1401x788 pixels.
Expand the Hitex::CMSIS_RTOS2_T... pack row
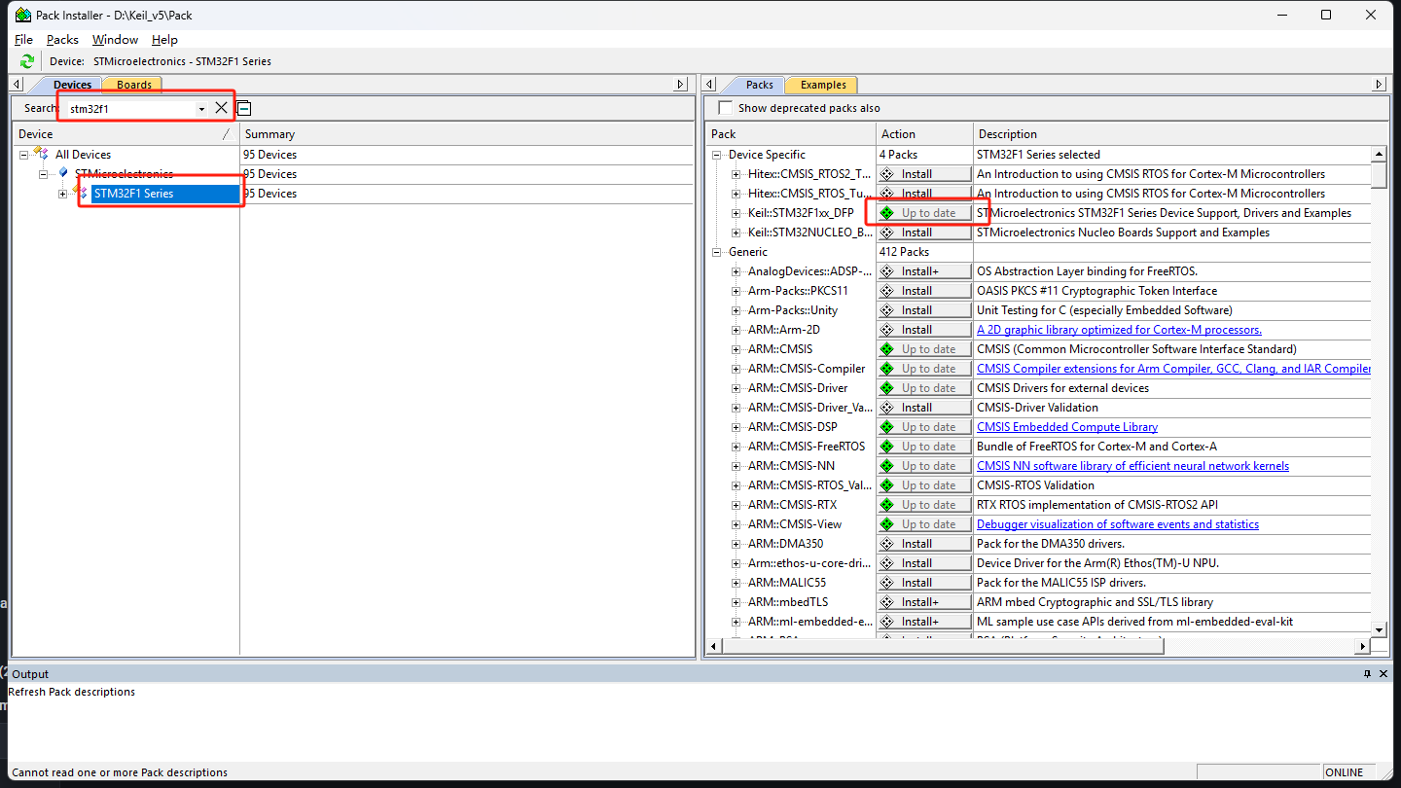pos(736,174)
